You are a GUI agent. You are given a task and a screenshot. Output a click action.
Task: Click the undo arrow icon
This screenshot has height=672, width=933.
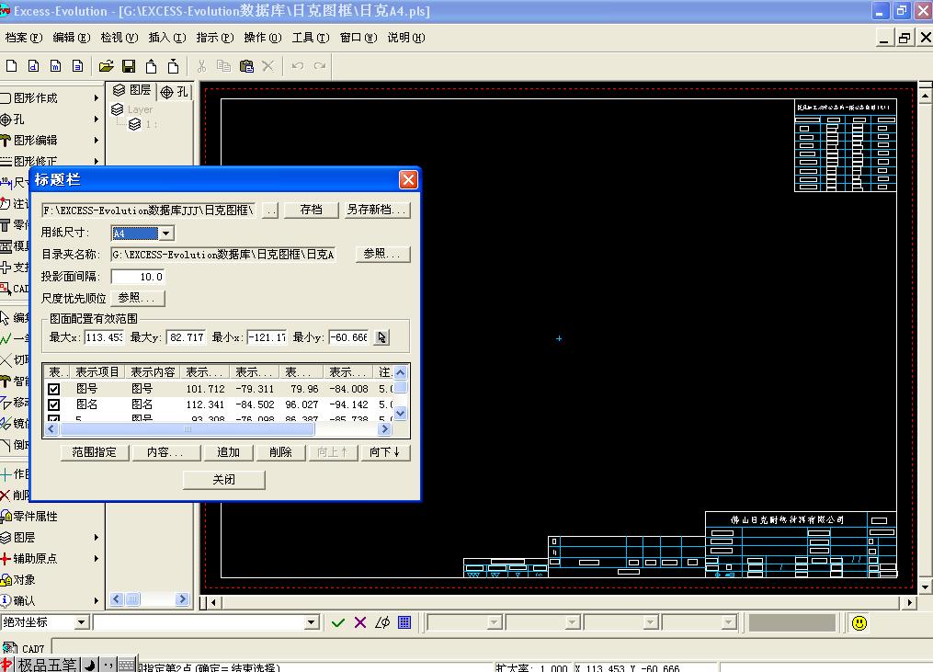coord(298,66)
